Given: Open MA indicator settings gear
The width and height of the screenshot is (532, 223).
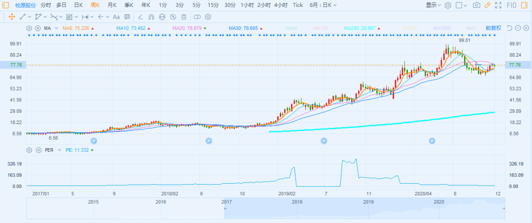Looking at the screenshot, I should (29, 28).
